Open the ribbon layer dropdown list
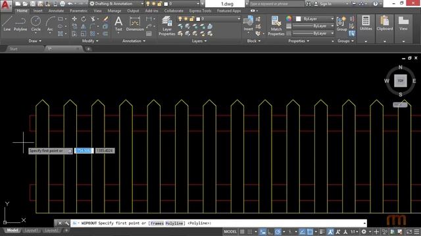The height and width of the screenshot is (236, 421). coord(209,19)
